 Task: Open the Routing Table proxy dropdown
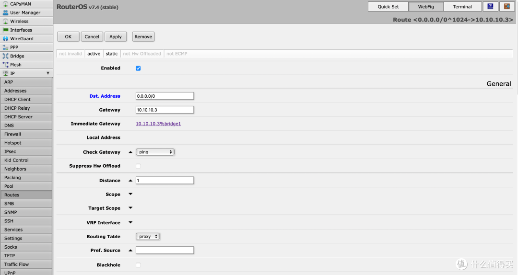coord(148,236)
